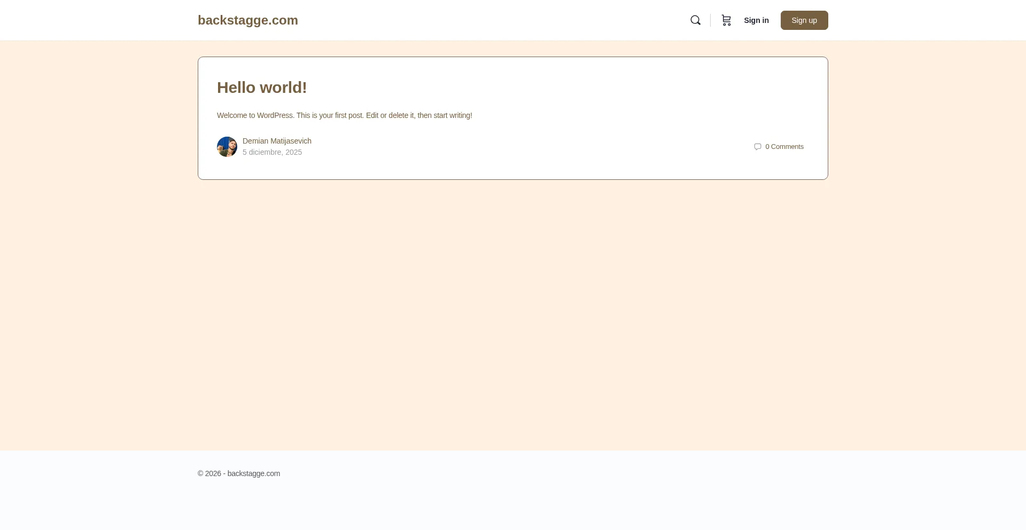The image size is (1026, 530).
Task: Open the search magnifier icon in the header
Action: point(695,20)
